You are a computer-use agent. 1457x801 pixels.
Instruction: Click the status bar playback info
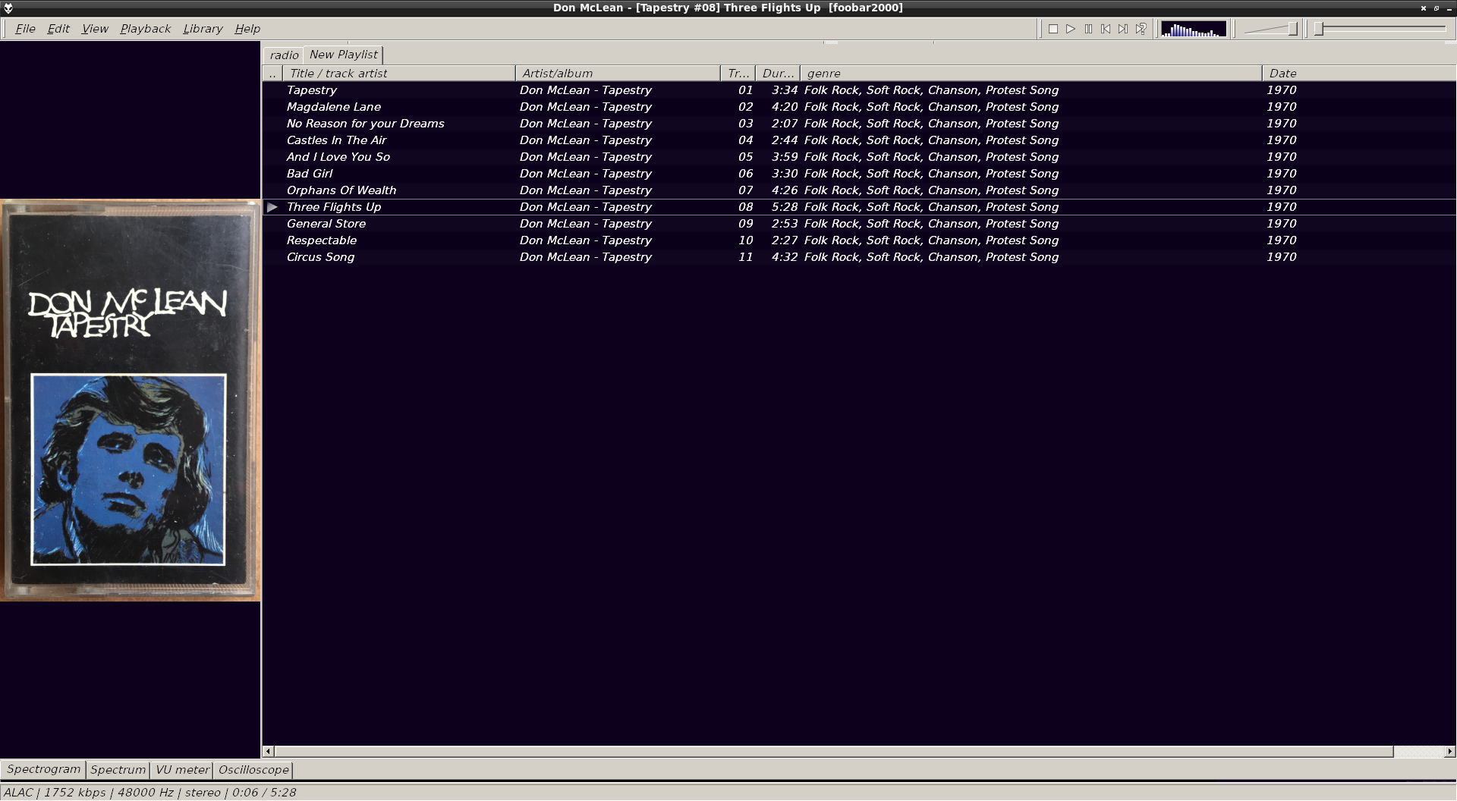pyautogui.click(x=150, y=792)
